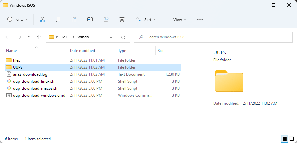Go back to previous folder

(x=8, y=37)
